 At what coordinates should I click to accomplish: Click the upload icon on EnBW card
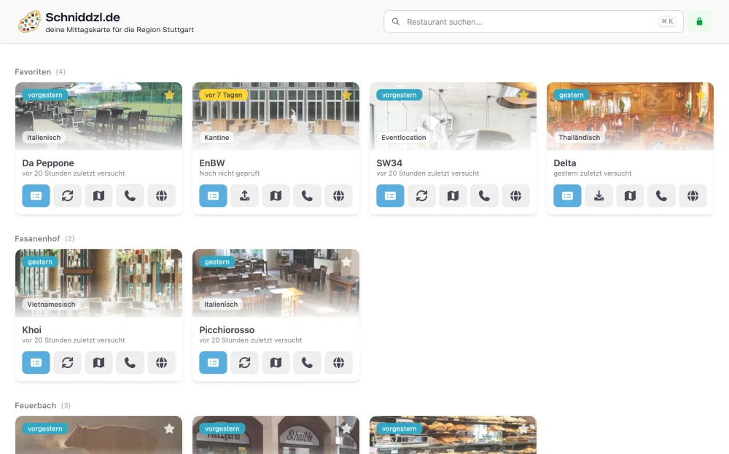click(x=244, y=195)
